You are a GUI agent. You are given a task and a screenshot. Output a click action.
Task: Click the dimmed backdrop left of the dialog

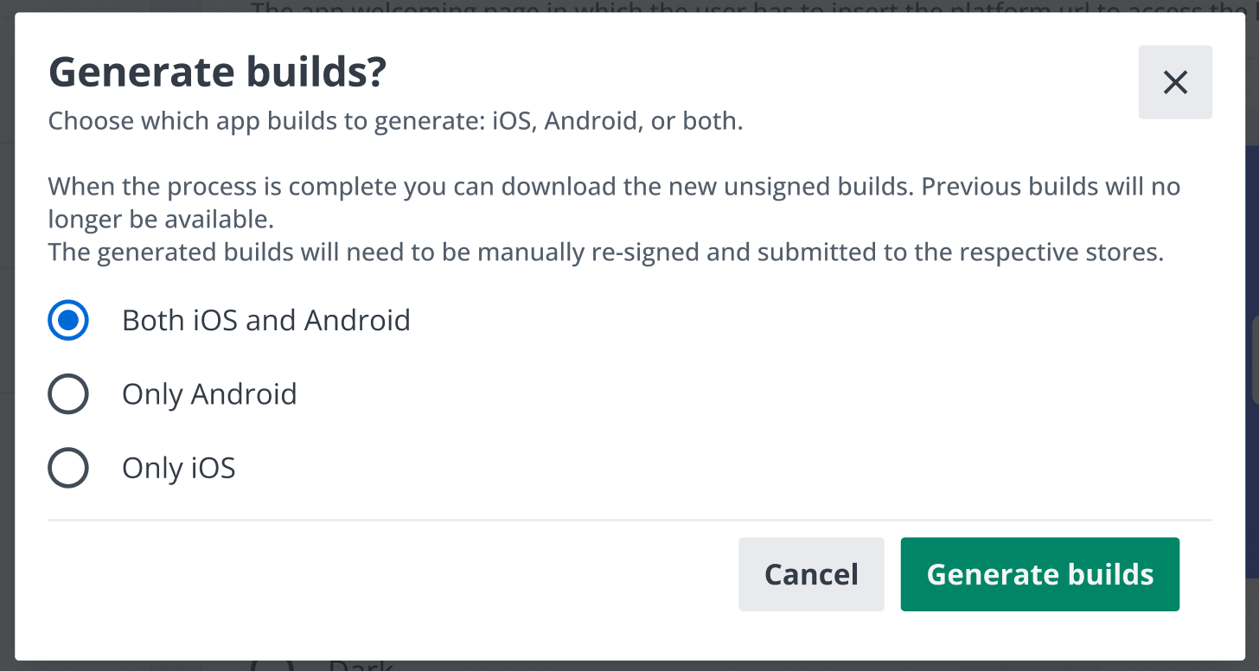point(7,346)
